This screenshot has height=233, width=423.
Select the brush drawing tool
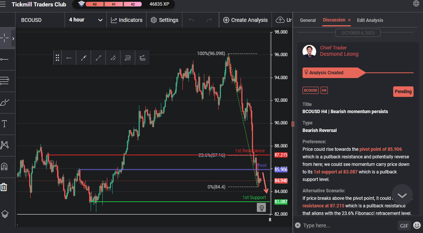(x=4, y=102)
